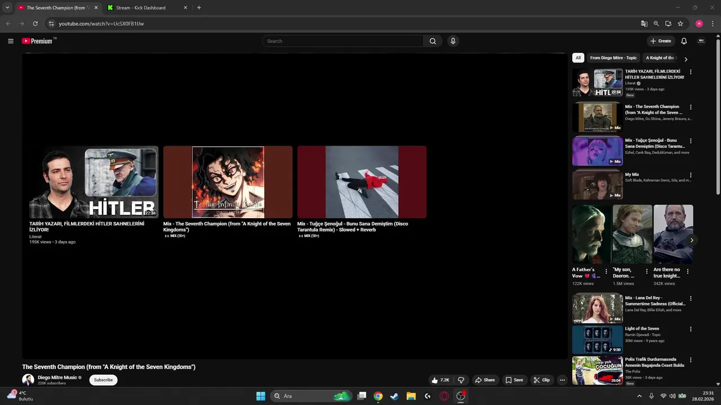Open the zoom magnifier icon in address bar

tap(656, 24)
